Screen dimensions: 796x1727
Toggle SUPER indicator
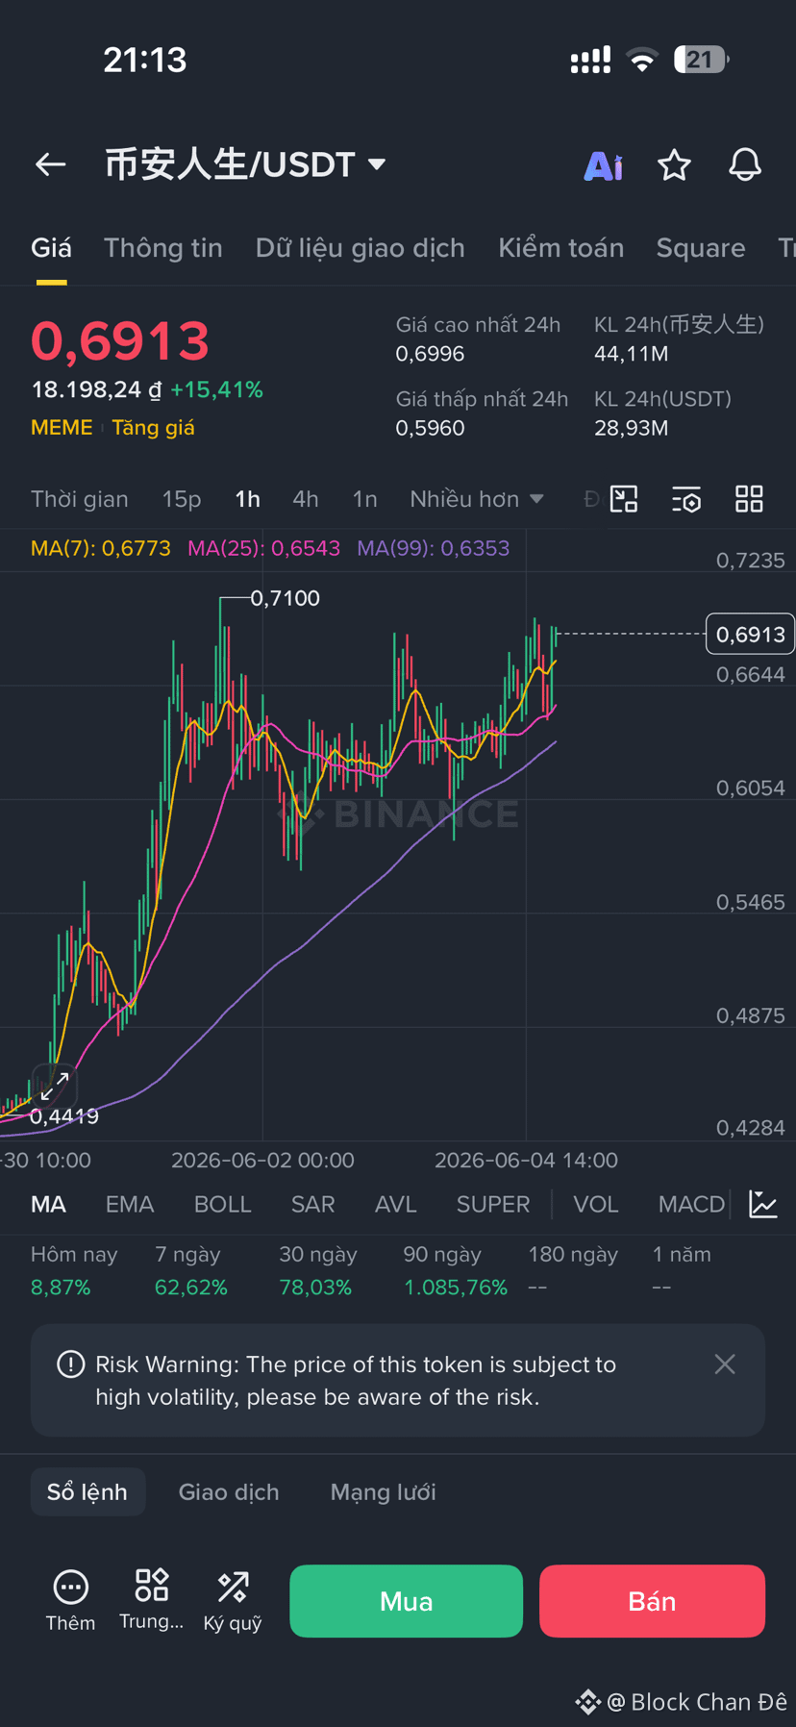tap(493, 1204)
